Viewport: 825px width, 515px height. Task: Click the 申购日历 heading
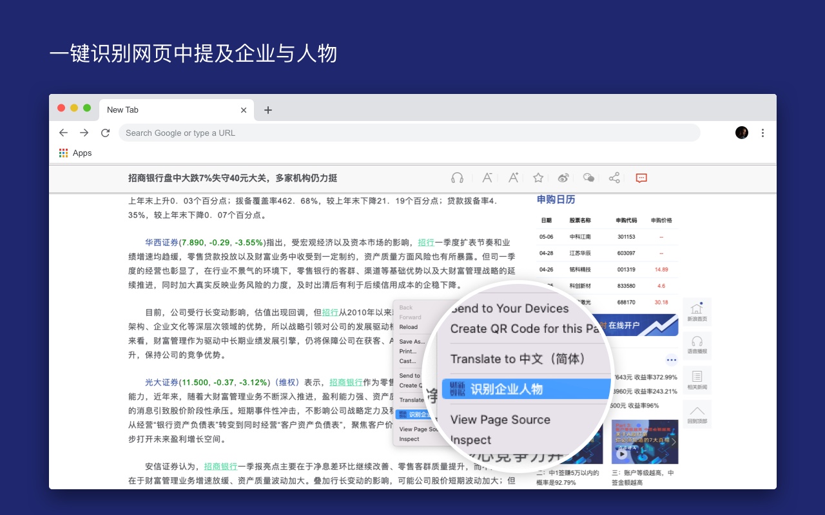[556, 200]
